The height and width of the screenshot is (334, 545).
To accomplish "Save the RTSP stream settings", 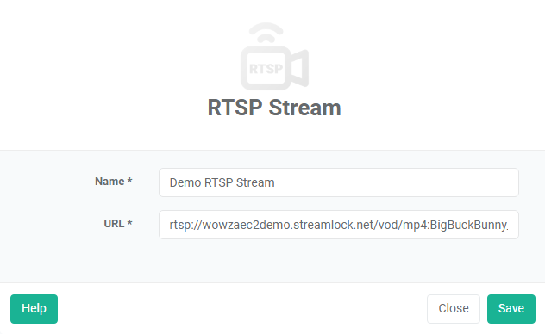I will [511, 309].
